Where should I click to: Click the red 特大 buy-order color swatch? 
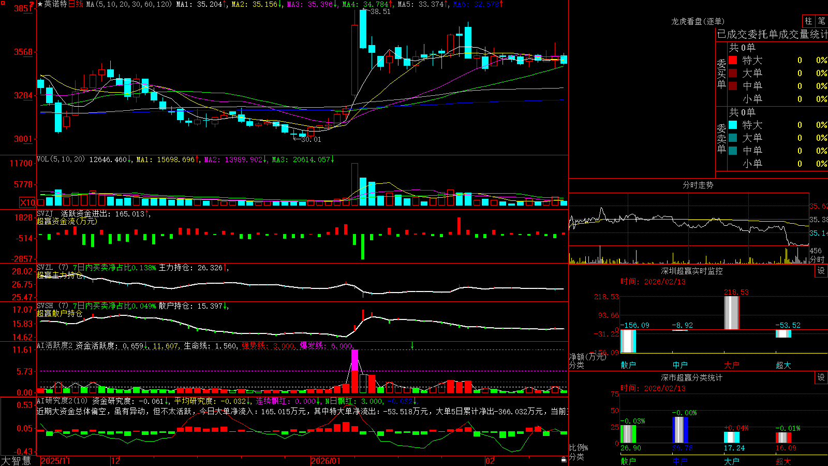tap(733, 60)
